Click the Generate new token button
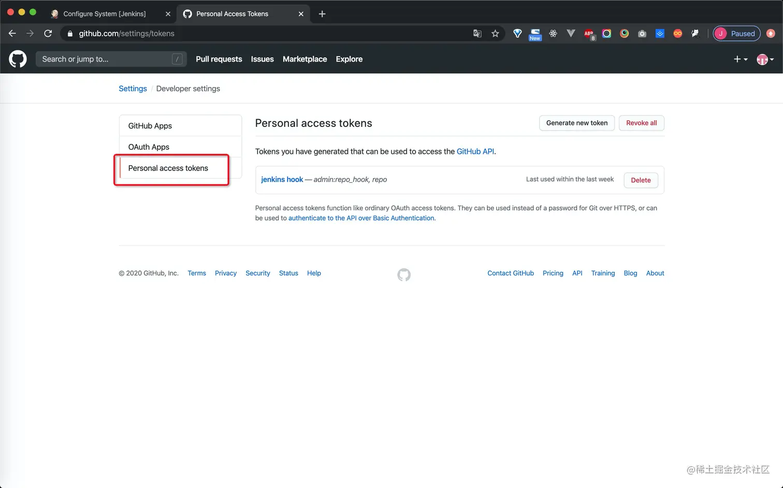The width and height of the screenshot is (783, 488). point(577,123)
